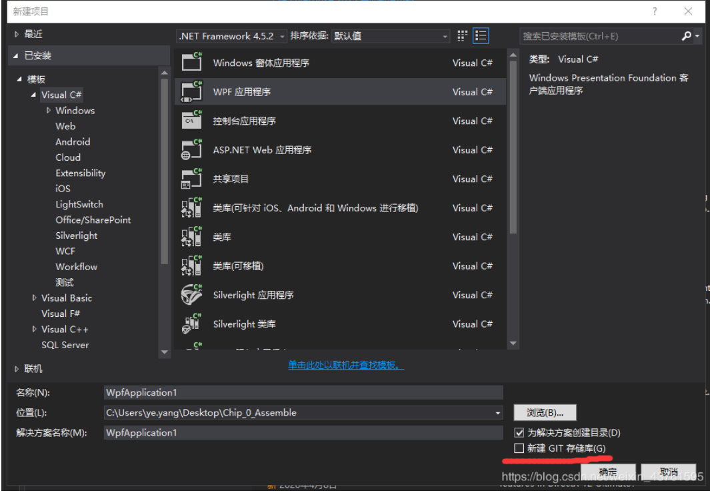Select the Windows 窗体应用程序 template icon

(191, 62)
